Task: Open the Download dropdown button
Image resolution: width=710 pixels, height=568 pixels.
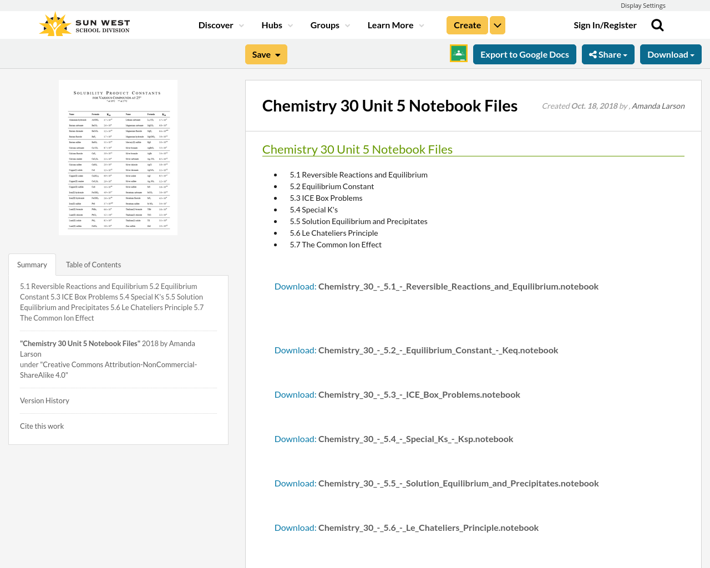Action: [x=671, y=54]
